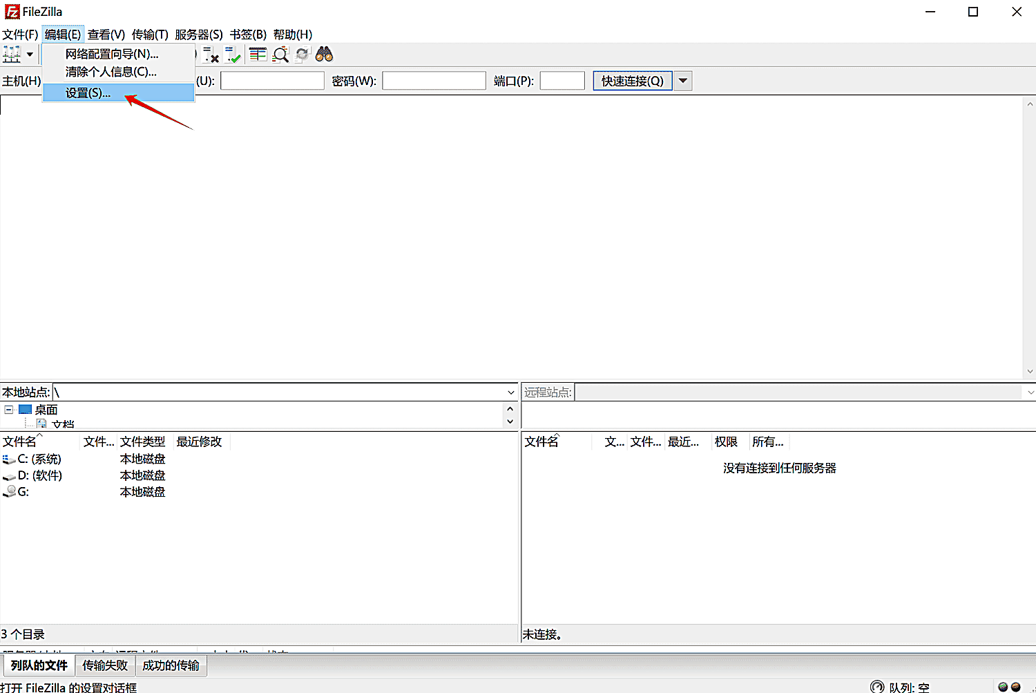
Task: Click the password 密码(W) input field
Action: pyautogui.click(x=434, y=81)
